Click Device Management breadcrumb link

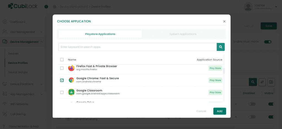pos(74,7)
